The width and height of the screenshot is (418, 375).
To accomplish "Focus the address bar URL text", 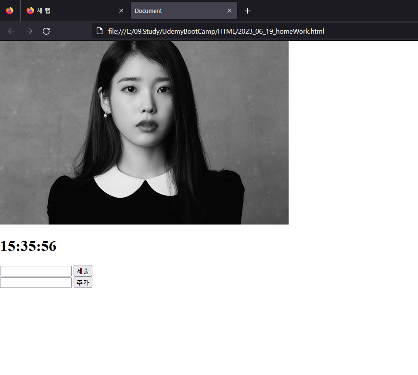I will click(x=216, y=31).
